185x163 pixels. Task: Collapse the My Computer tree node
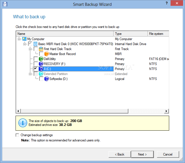coord(19,39)
